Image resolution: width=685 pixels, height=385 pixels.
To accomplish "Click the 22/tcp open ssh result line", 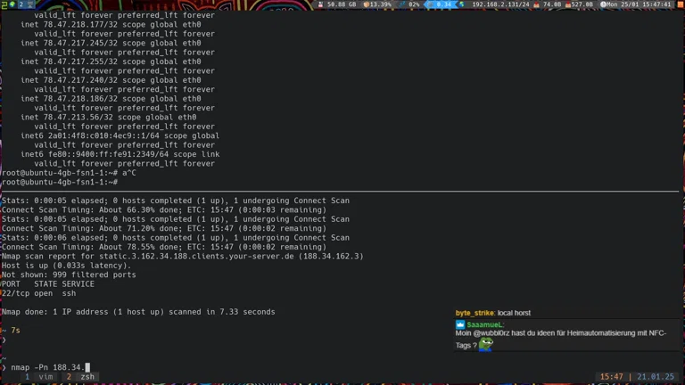I will click(x=39, y=293).
